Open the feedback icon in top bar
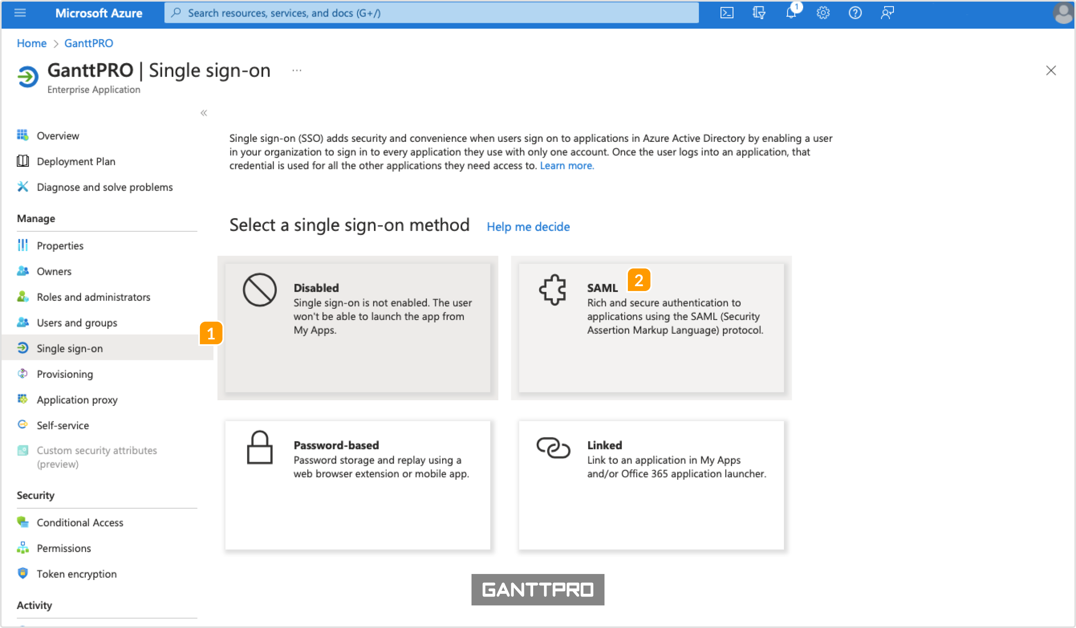1076x628 pixels. (x=887, y=13)
